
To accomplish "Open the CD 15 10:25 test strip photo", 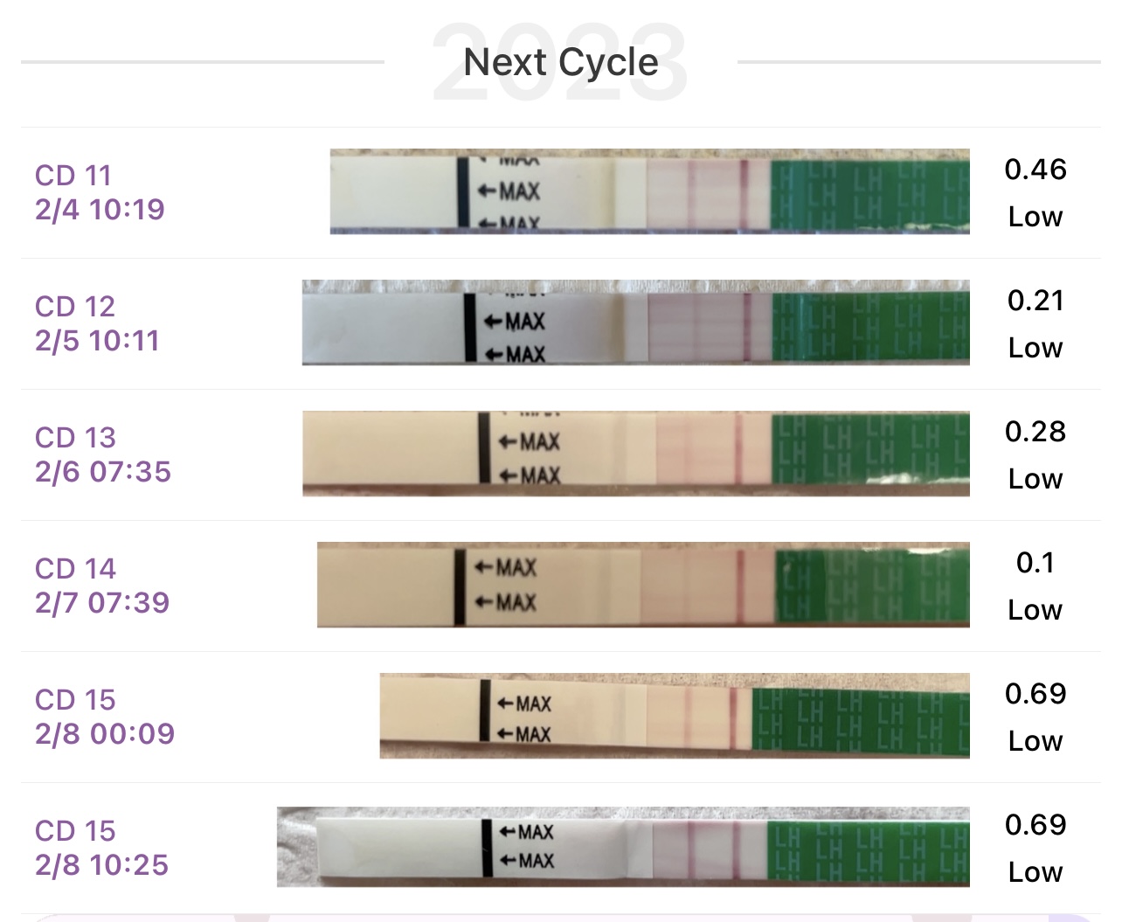I will (x=623, y=847).
